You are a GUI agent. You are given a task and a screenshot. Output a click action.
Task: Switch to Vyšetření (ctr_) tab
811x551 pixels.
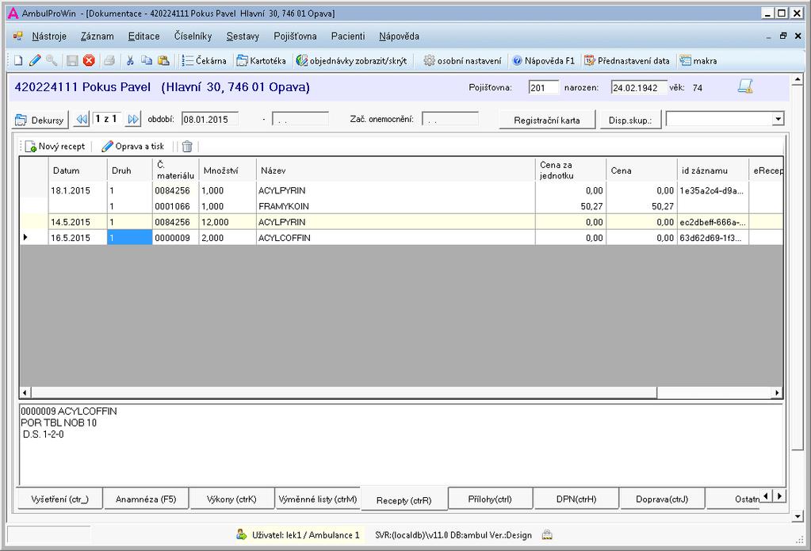click(x=60, y=499)
